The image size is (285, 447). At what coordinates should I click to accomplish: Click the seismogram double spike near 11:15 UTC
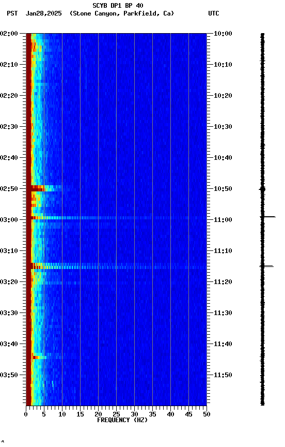266,266
